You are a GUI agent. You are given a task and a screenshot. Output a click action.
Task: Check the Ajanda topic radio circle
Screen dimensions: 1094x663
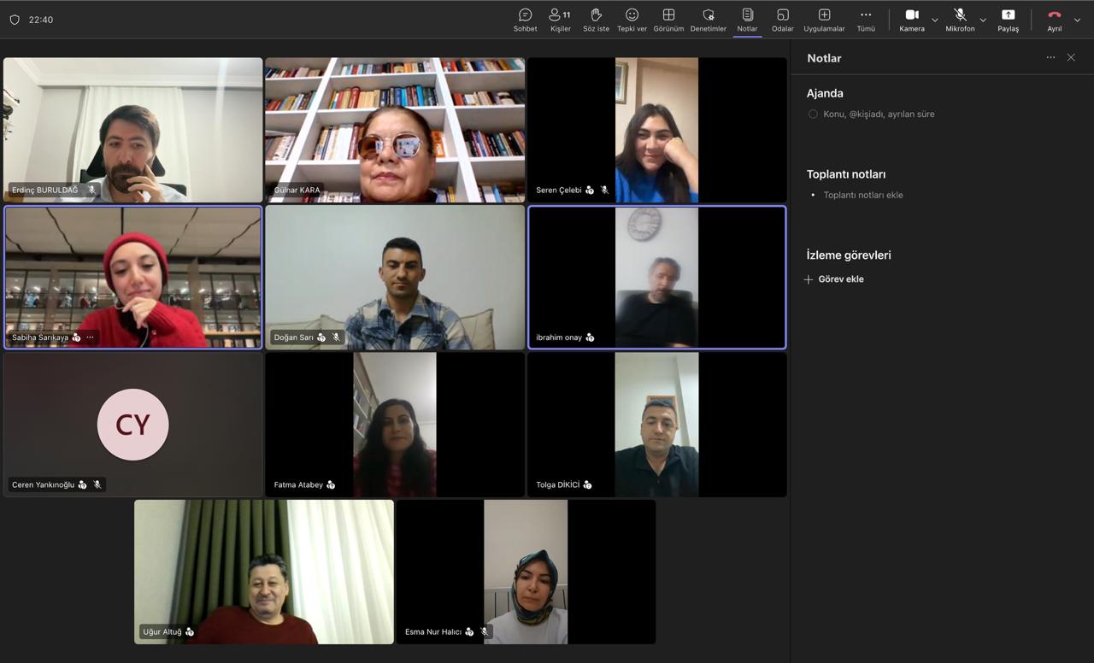pos(813,114)
